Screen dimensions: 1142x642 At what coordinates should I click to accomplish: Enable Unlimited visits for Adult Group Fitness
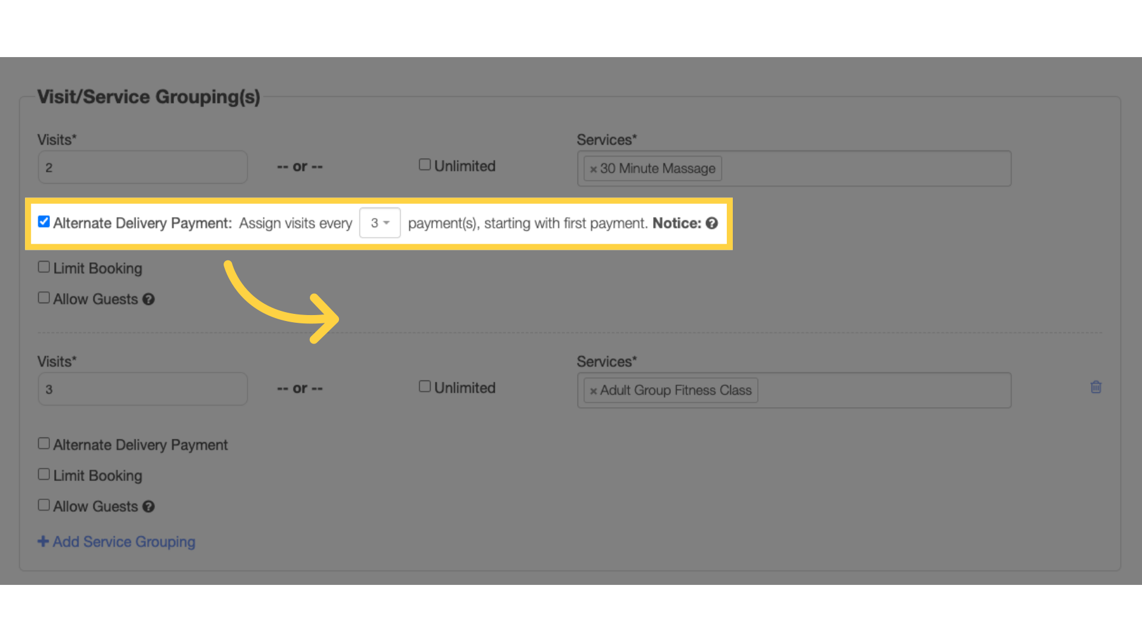coord(425,386)
